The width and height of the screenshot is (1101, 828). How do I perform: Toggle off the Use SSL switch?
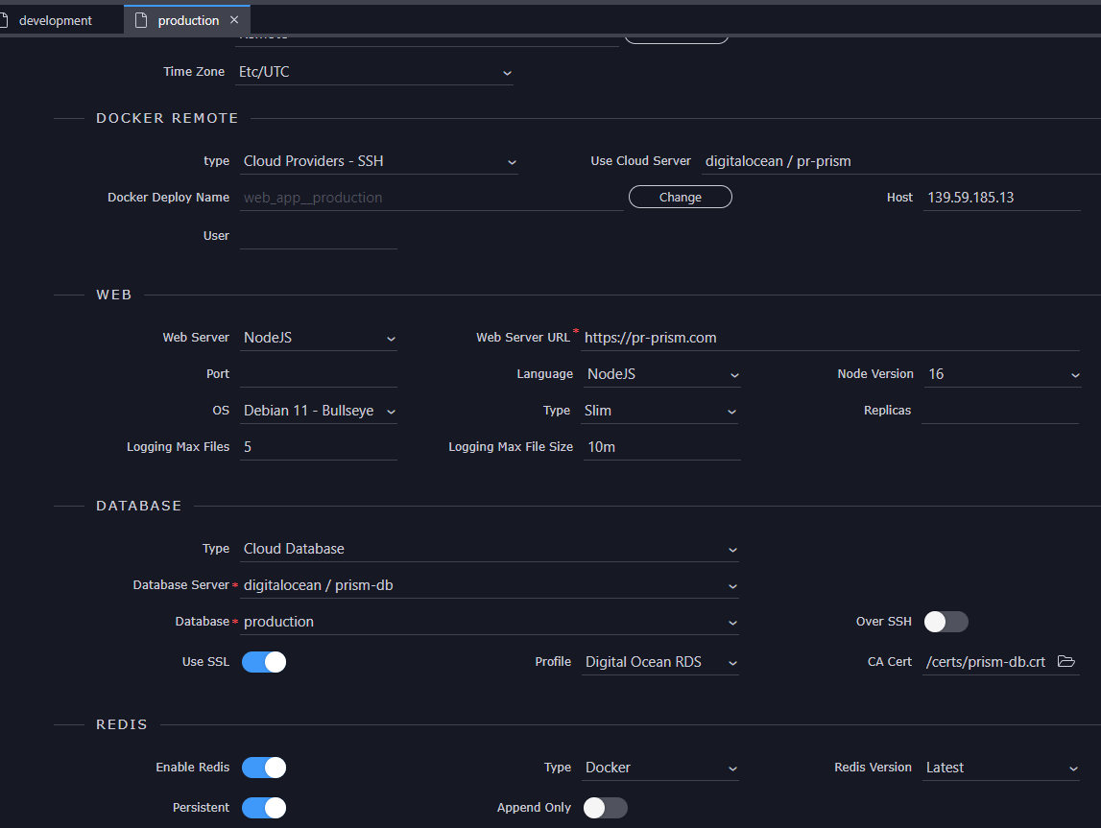(x=264, y=661)
